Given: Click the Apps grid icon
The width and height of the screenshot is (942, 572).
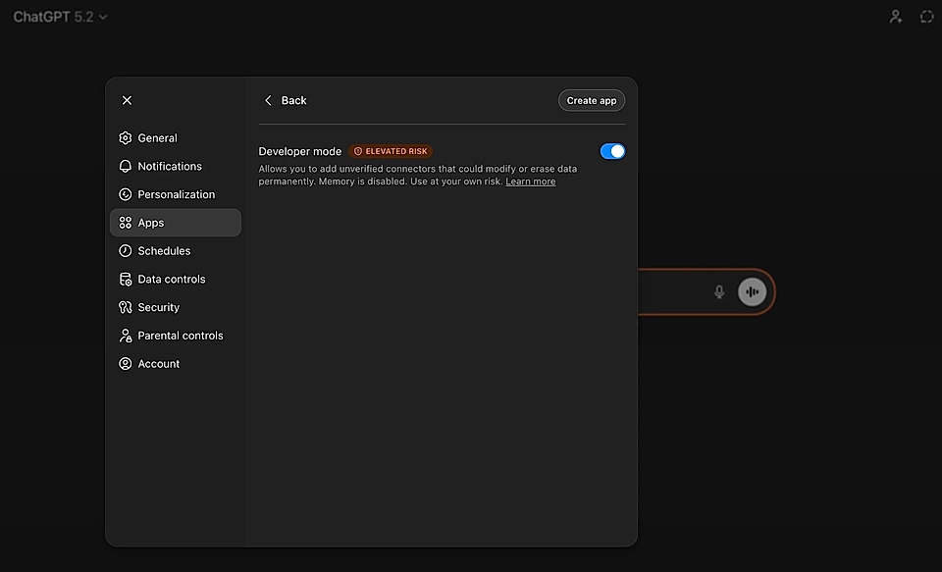Looking at the screenshot, I should click(x=125, y=222).
